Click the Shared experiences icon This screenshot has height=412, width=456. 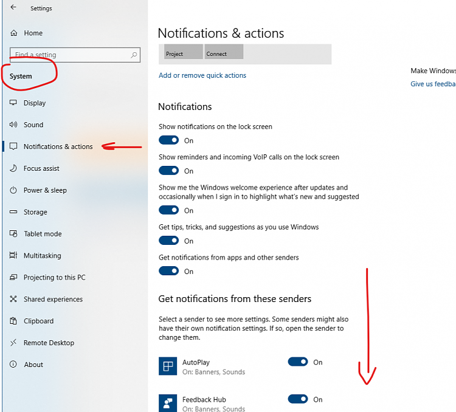pyautogui.click(x=13, y=299)
